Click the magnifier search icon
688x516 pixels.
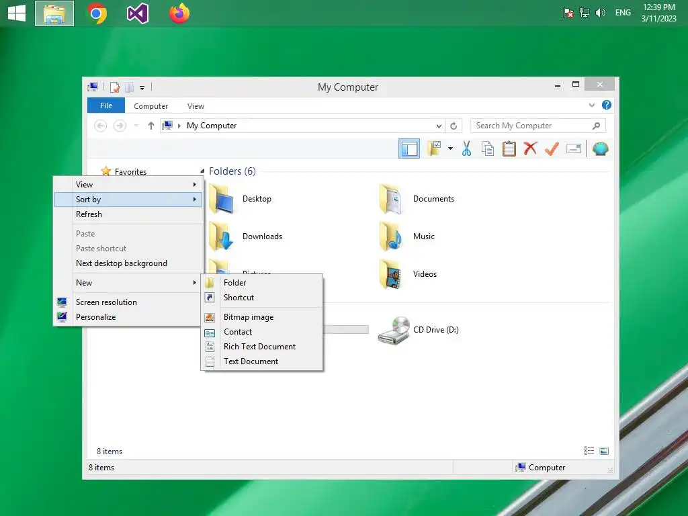pyautogui.click(x=596, y=126)
